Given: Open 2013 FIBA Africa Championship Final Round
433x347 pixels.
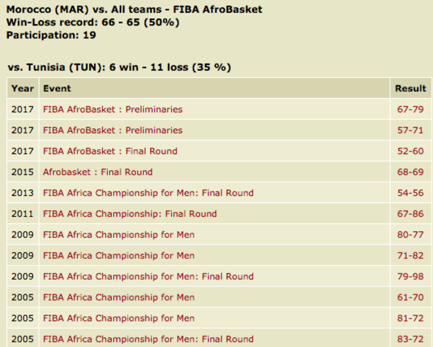Looking at the screenshot, I should pyautogui.click(x=148, y=193).
